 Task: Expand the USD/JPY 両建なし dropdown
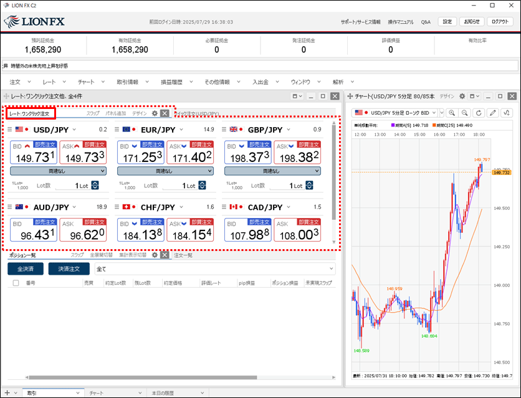pos(59,171)
